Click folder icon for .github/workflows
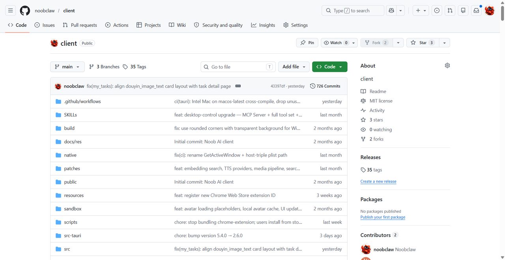Screen dimensions: 505x260 [x=58, y=101]
